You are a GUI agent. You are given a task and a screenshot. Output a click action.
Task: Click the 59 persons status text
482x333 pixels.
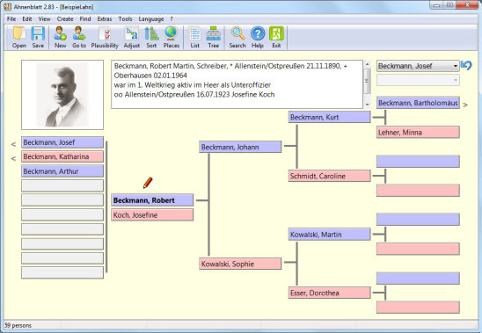click(x=18, y=325)
